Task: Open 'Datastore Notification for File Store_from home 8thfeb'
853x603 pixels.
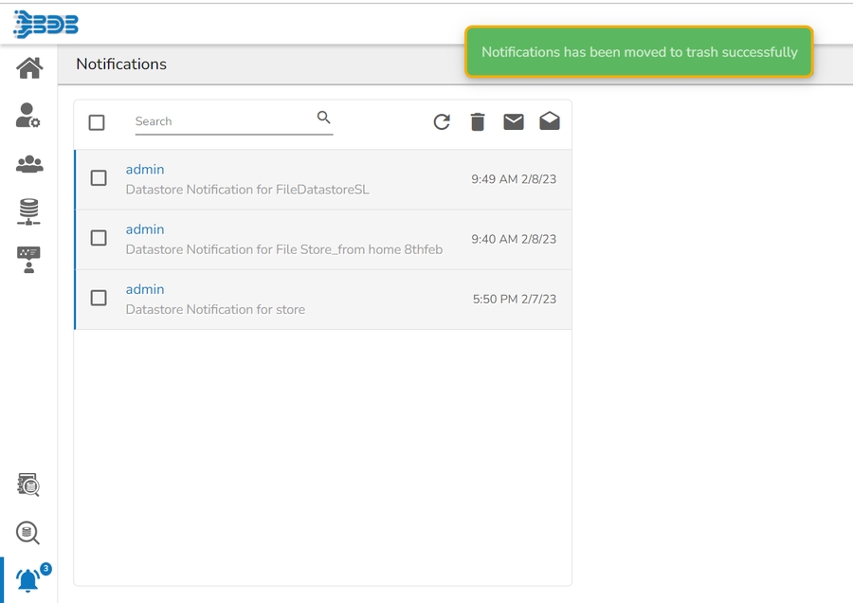Action: (x=284, y=249)
